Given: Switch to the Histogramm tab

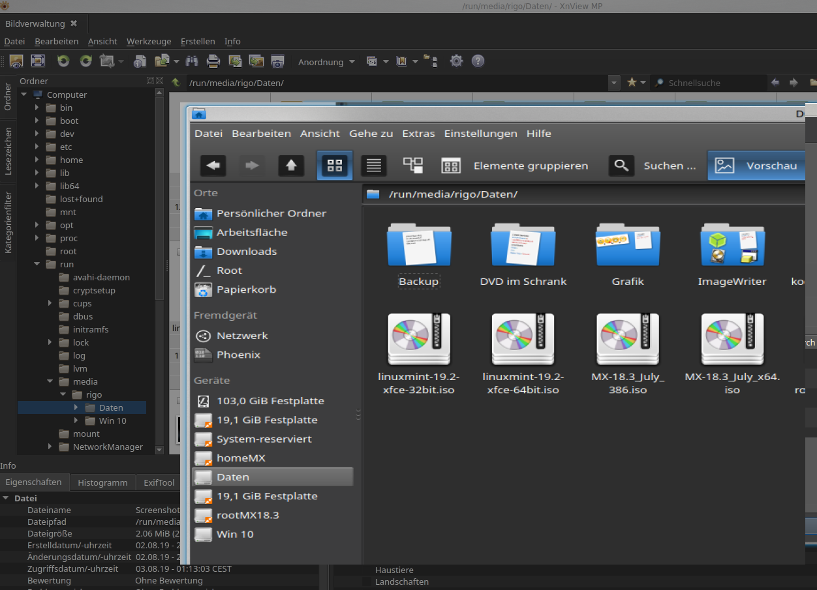Looking at the screenshot, I should [x=102, y=482].
